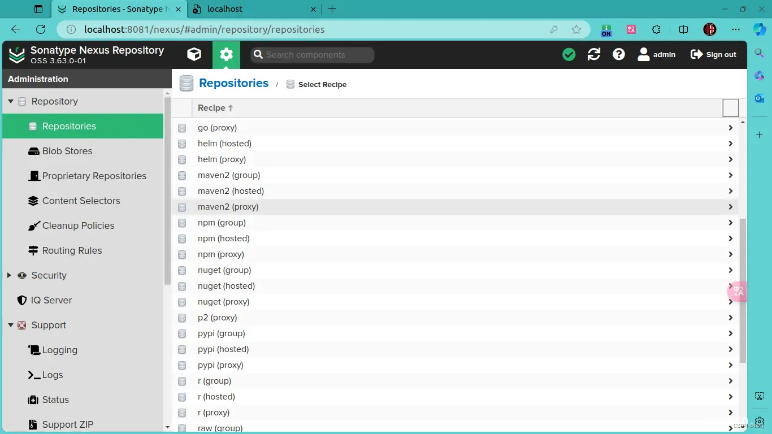Image resolution: width=772 pixels, height=434 pixels.
Task: Click the address bar URL
Action: tap(204, 29)
